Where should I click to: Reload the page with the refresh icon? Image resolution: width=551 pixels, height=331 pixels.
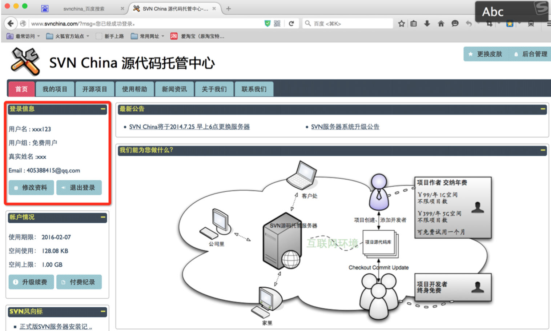coord(291,24)
